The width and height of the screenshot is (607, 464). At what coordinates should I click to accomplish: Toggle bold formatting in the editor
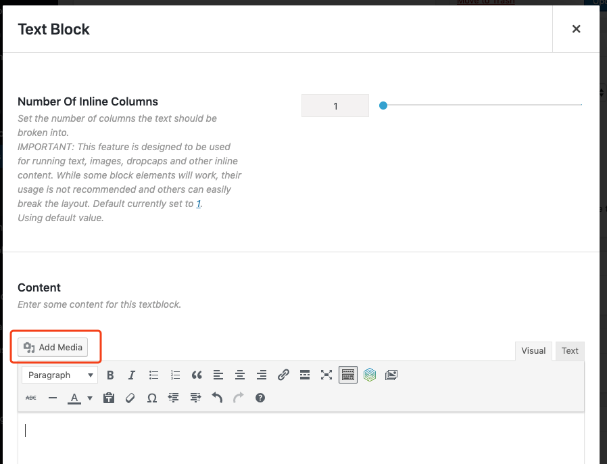[110, 375]
